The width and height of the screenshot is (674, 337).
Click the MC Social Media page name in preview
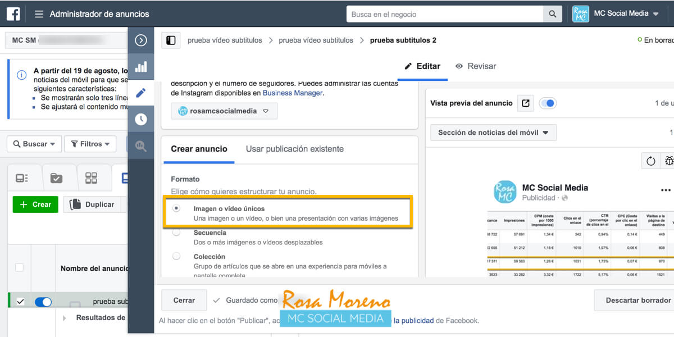coord(555,188)
